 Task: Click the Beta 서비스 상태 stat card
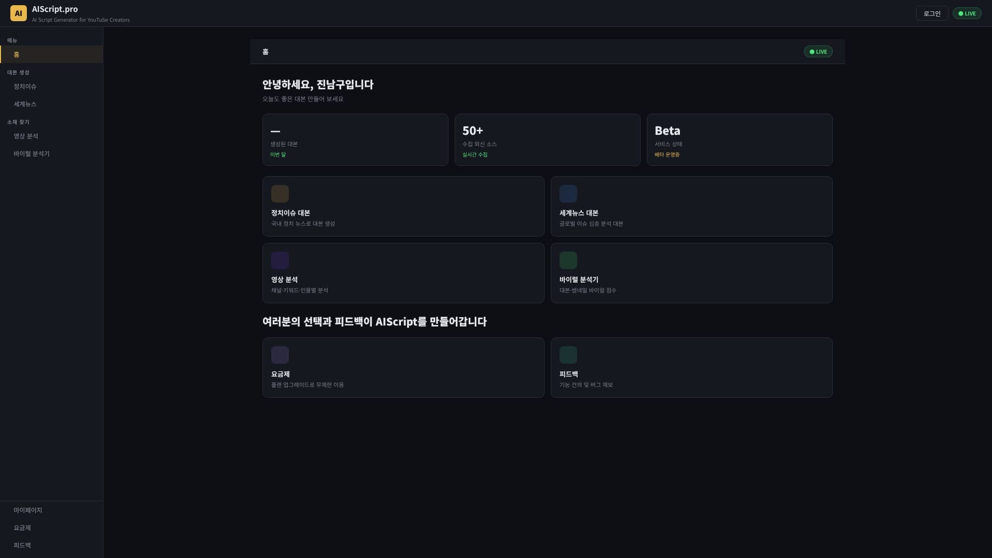(740, 139)
